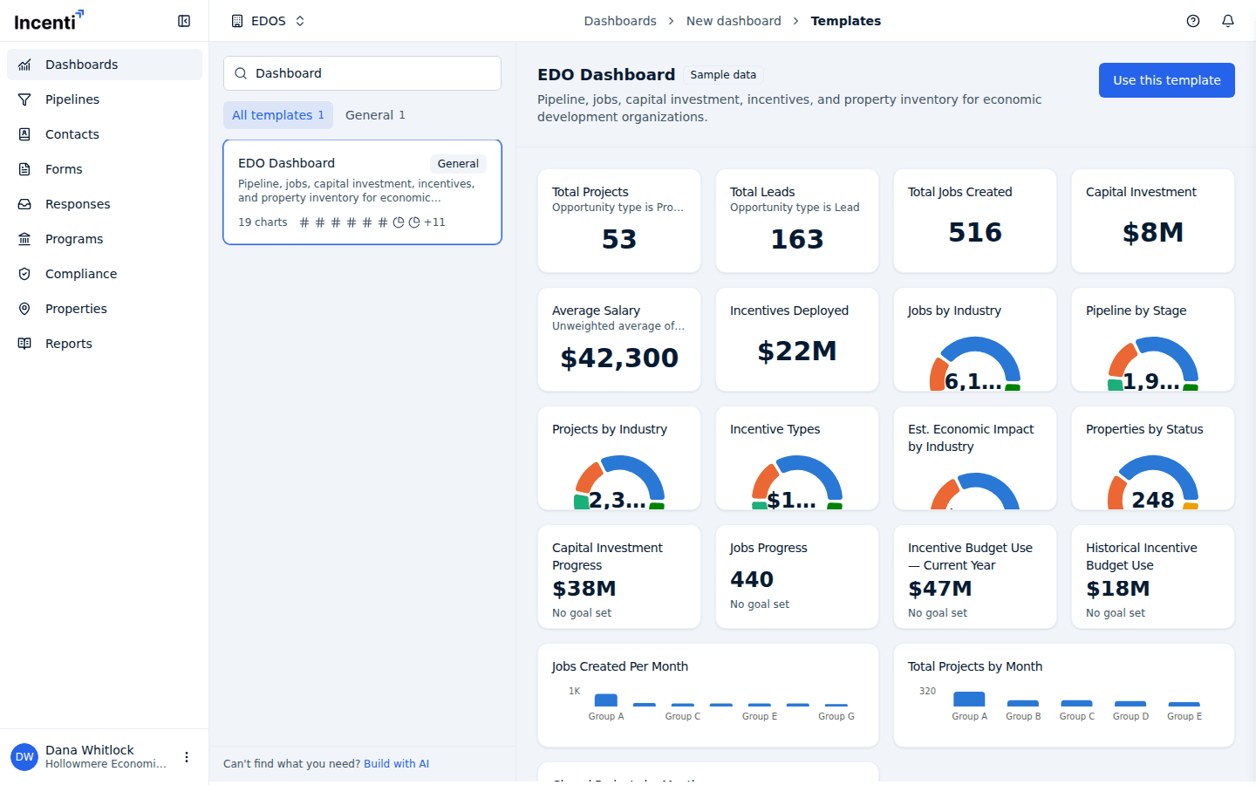This screenshot has width=1256, height=785.
Task: Click the Properties by Status value 248
Action: click(x=1153, y=500)
